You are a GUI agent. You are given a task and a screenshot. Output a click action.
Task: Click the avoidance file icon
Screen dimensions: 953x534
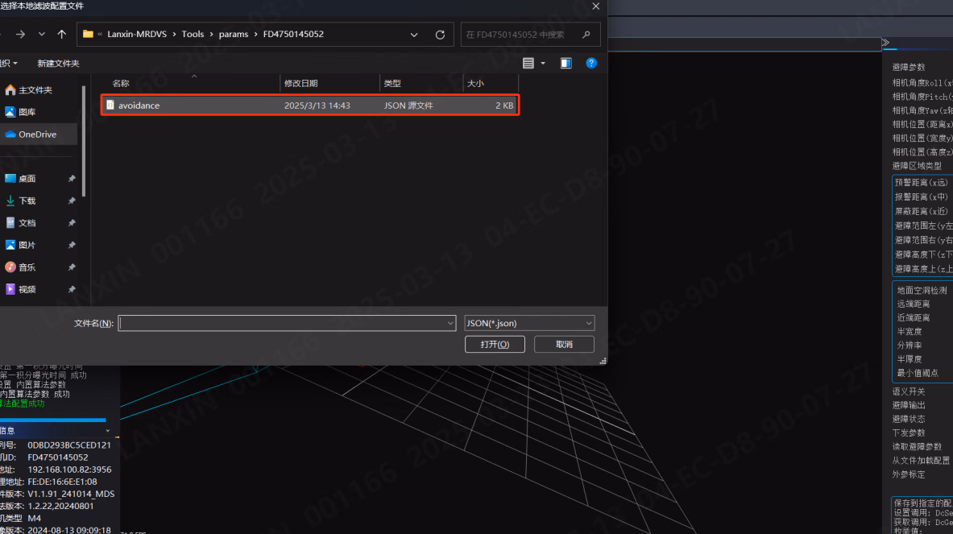pyautogui.click(x=110, y=105)
